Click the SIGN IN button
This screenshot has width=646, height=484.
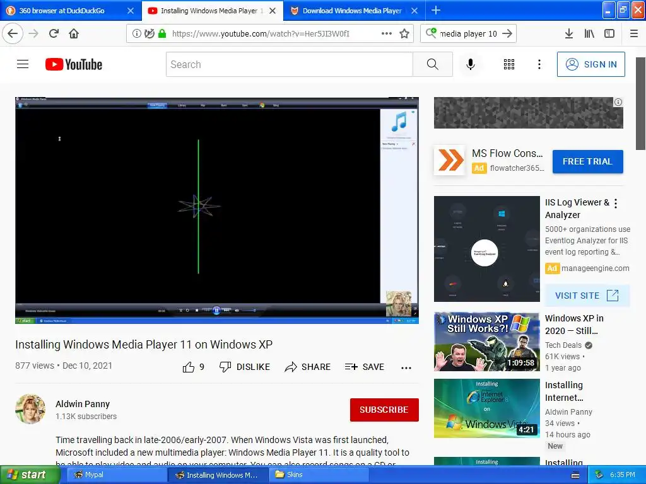[x=590, y=64]
